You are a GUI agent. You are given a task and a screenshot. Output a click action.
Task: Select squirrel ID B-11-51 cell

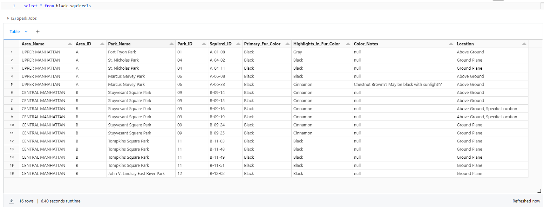click(x=225, y=166)
